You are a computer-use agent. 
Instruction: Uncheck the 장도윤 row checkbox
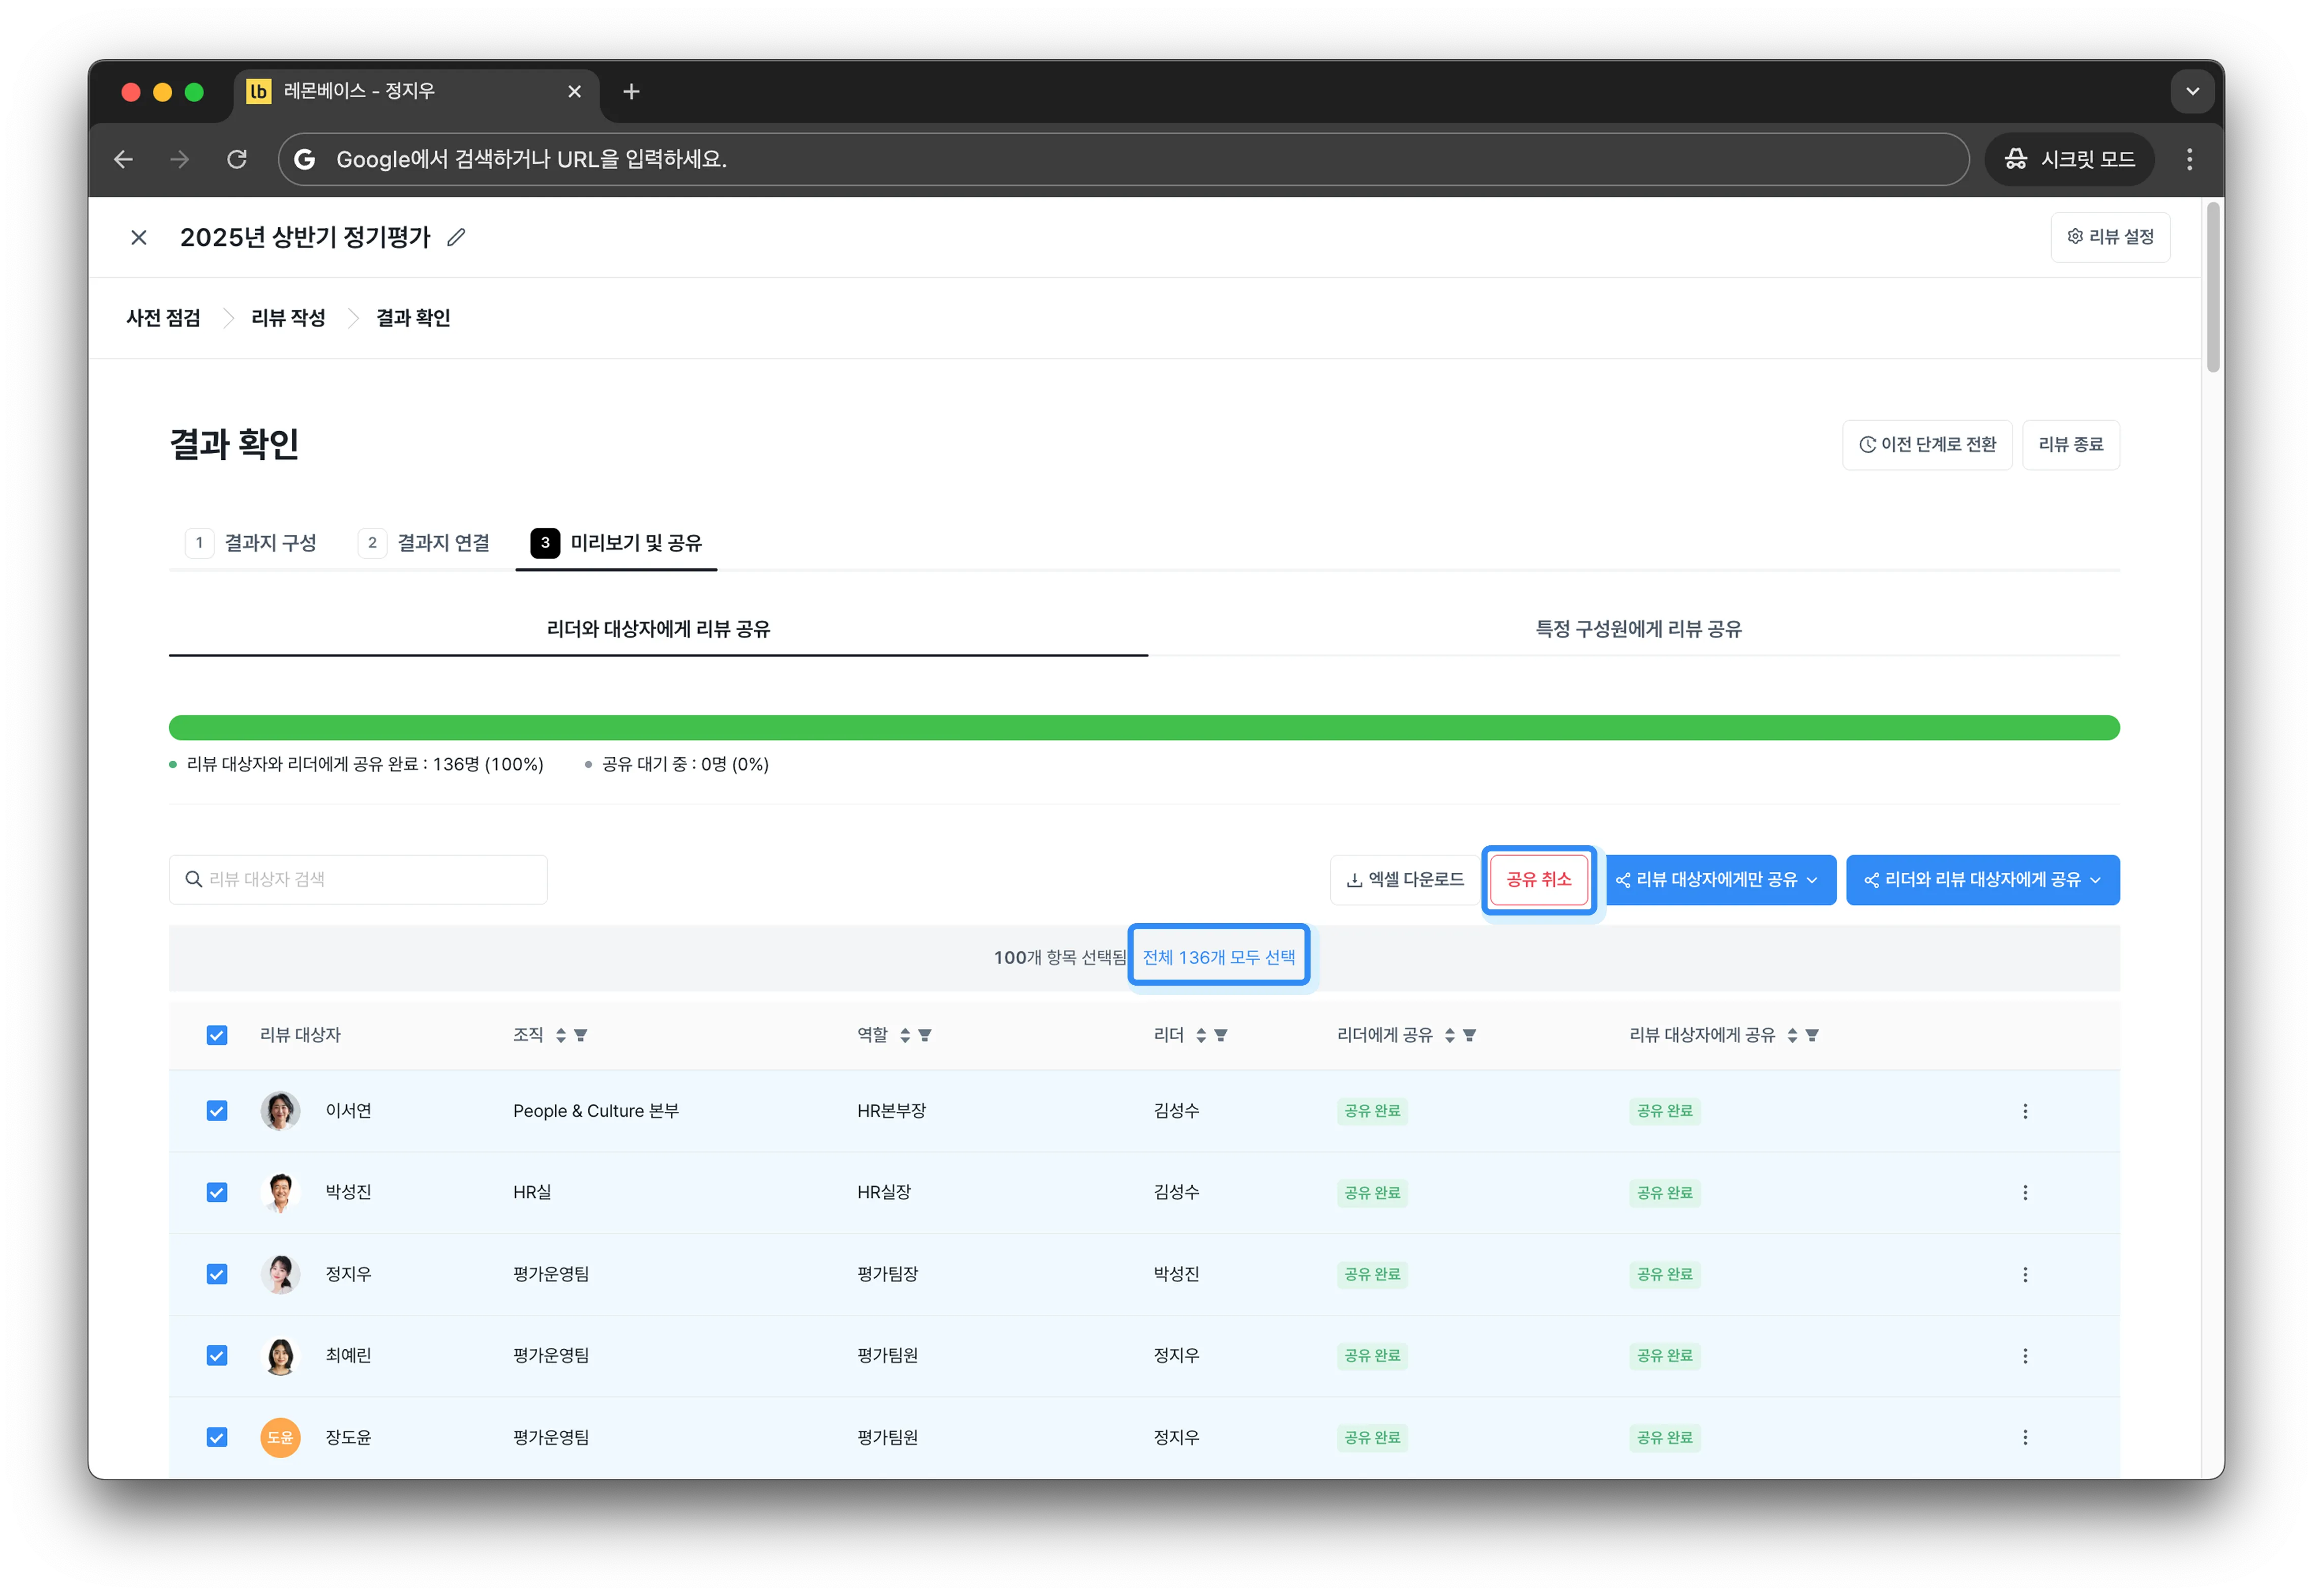[x=217, y=1437]
